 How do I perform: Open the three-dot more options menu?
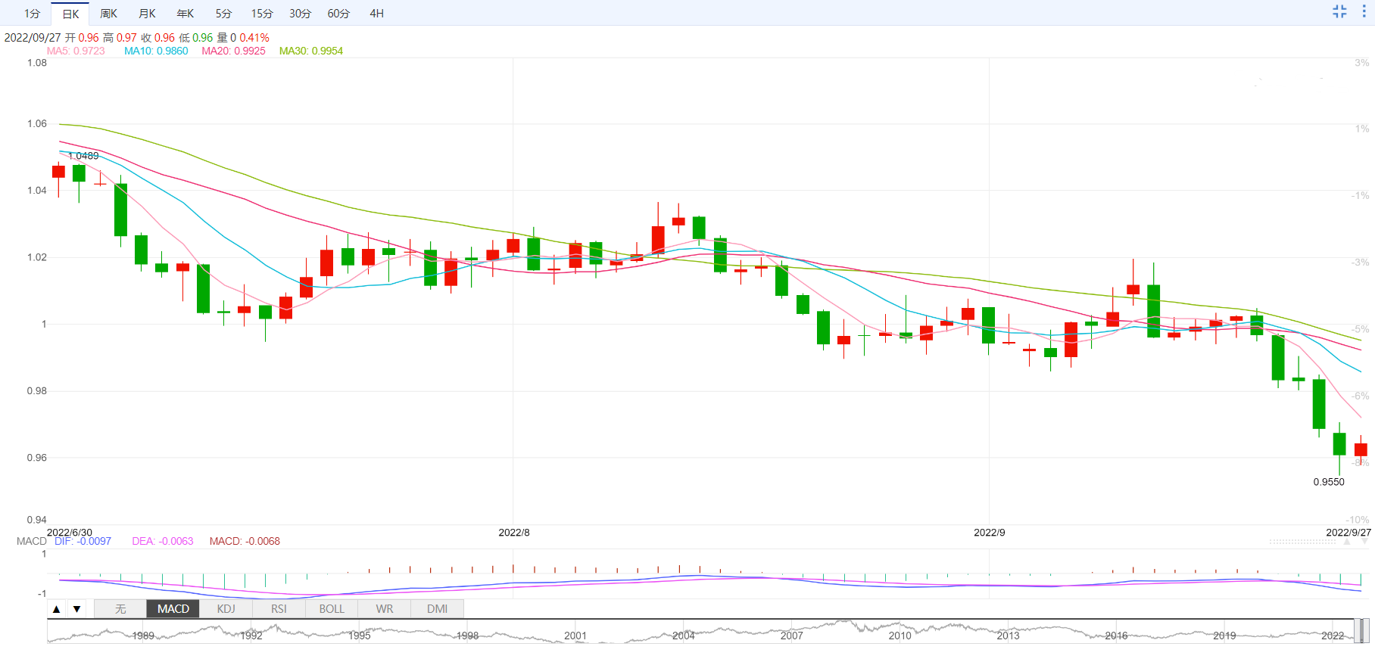[x=1364, y=11]
